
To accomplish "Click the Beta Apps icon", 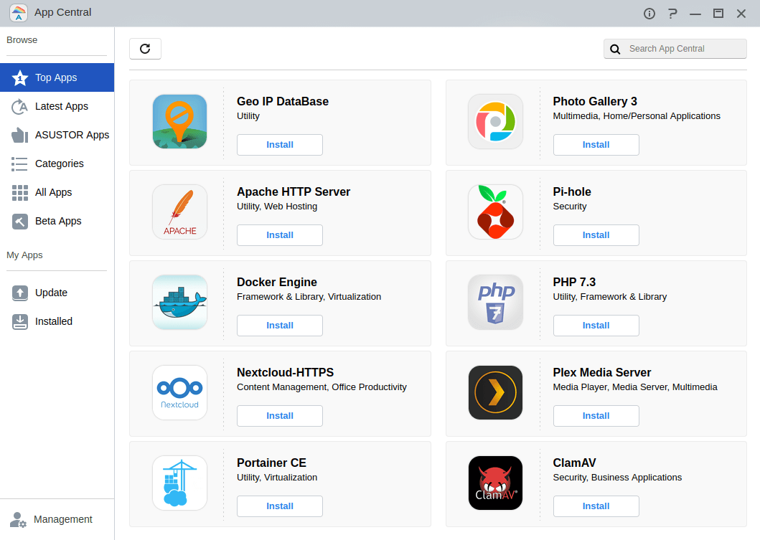I will (x=20, y=222).
